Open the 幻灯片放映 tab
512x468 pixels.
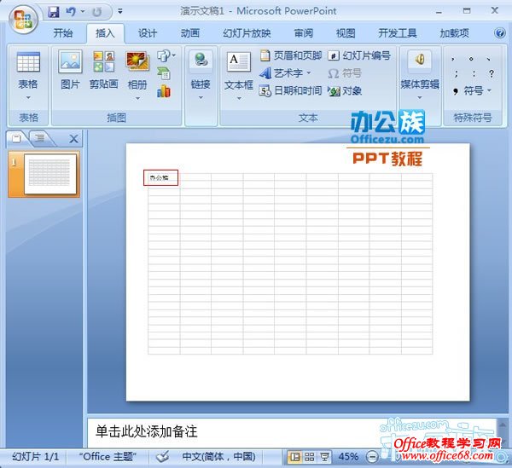[x=247, y=33]
